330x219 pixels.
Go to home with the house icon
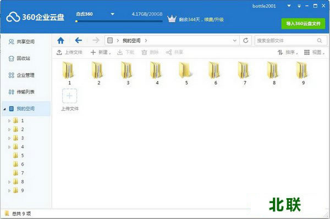[x=61, y=40]
